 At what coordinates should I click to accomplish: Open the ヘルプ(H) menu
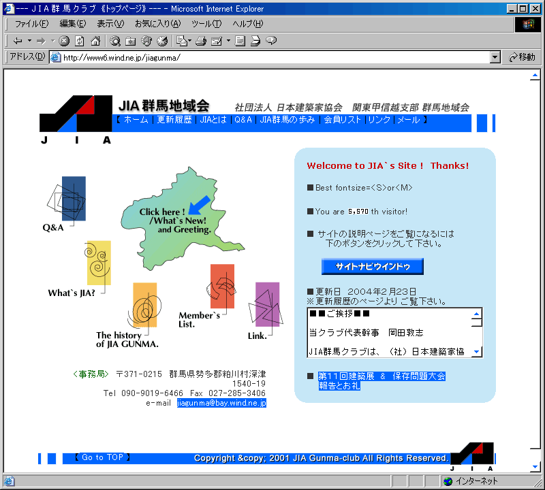pyautogui.click(x=248, y=24)
